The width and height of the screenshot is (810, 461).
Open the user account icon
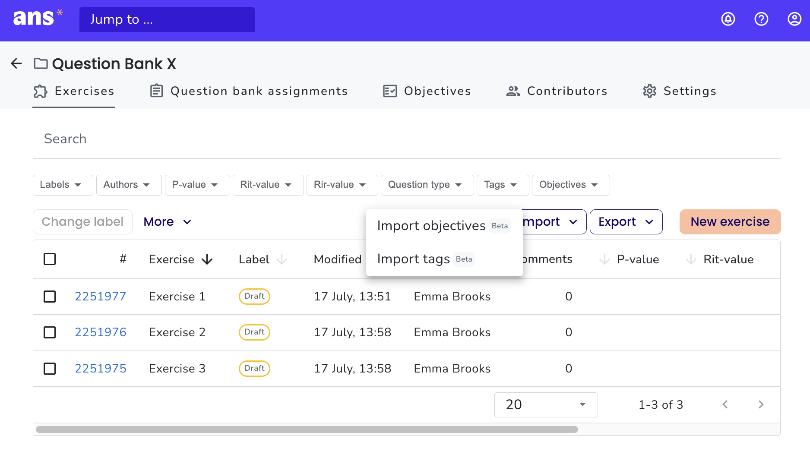794,19
